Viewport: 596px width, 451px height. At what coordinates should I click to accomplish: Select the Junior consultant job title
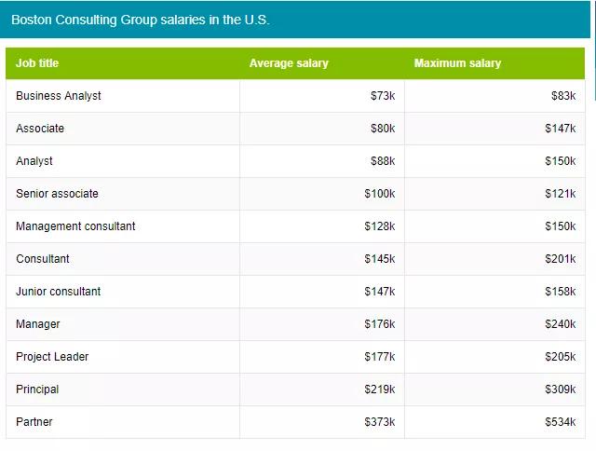[x=58, y=292]
